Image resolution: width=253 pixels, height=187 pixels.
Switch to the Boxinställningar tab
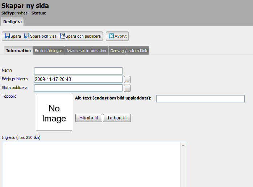49,51
